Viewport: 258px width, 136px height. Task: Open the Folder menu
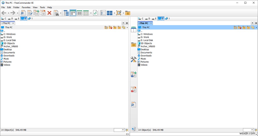(x=16, y=7)
